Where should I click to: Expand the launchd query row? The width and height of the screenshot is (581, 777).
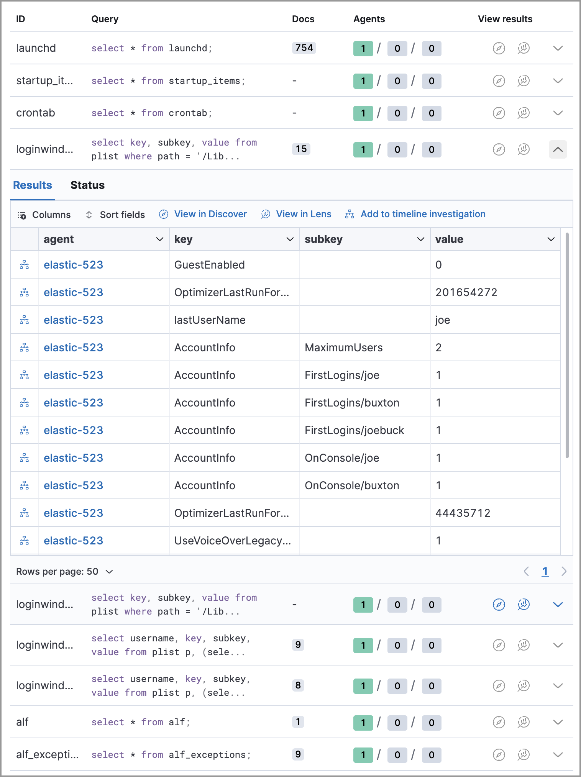click(558, 48)
